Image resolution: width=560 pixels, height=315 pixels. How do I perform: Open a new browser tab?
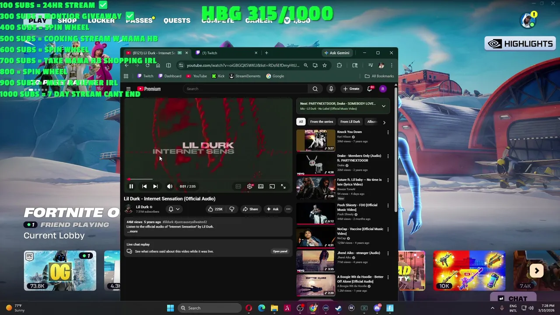[266, 53]
